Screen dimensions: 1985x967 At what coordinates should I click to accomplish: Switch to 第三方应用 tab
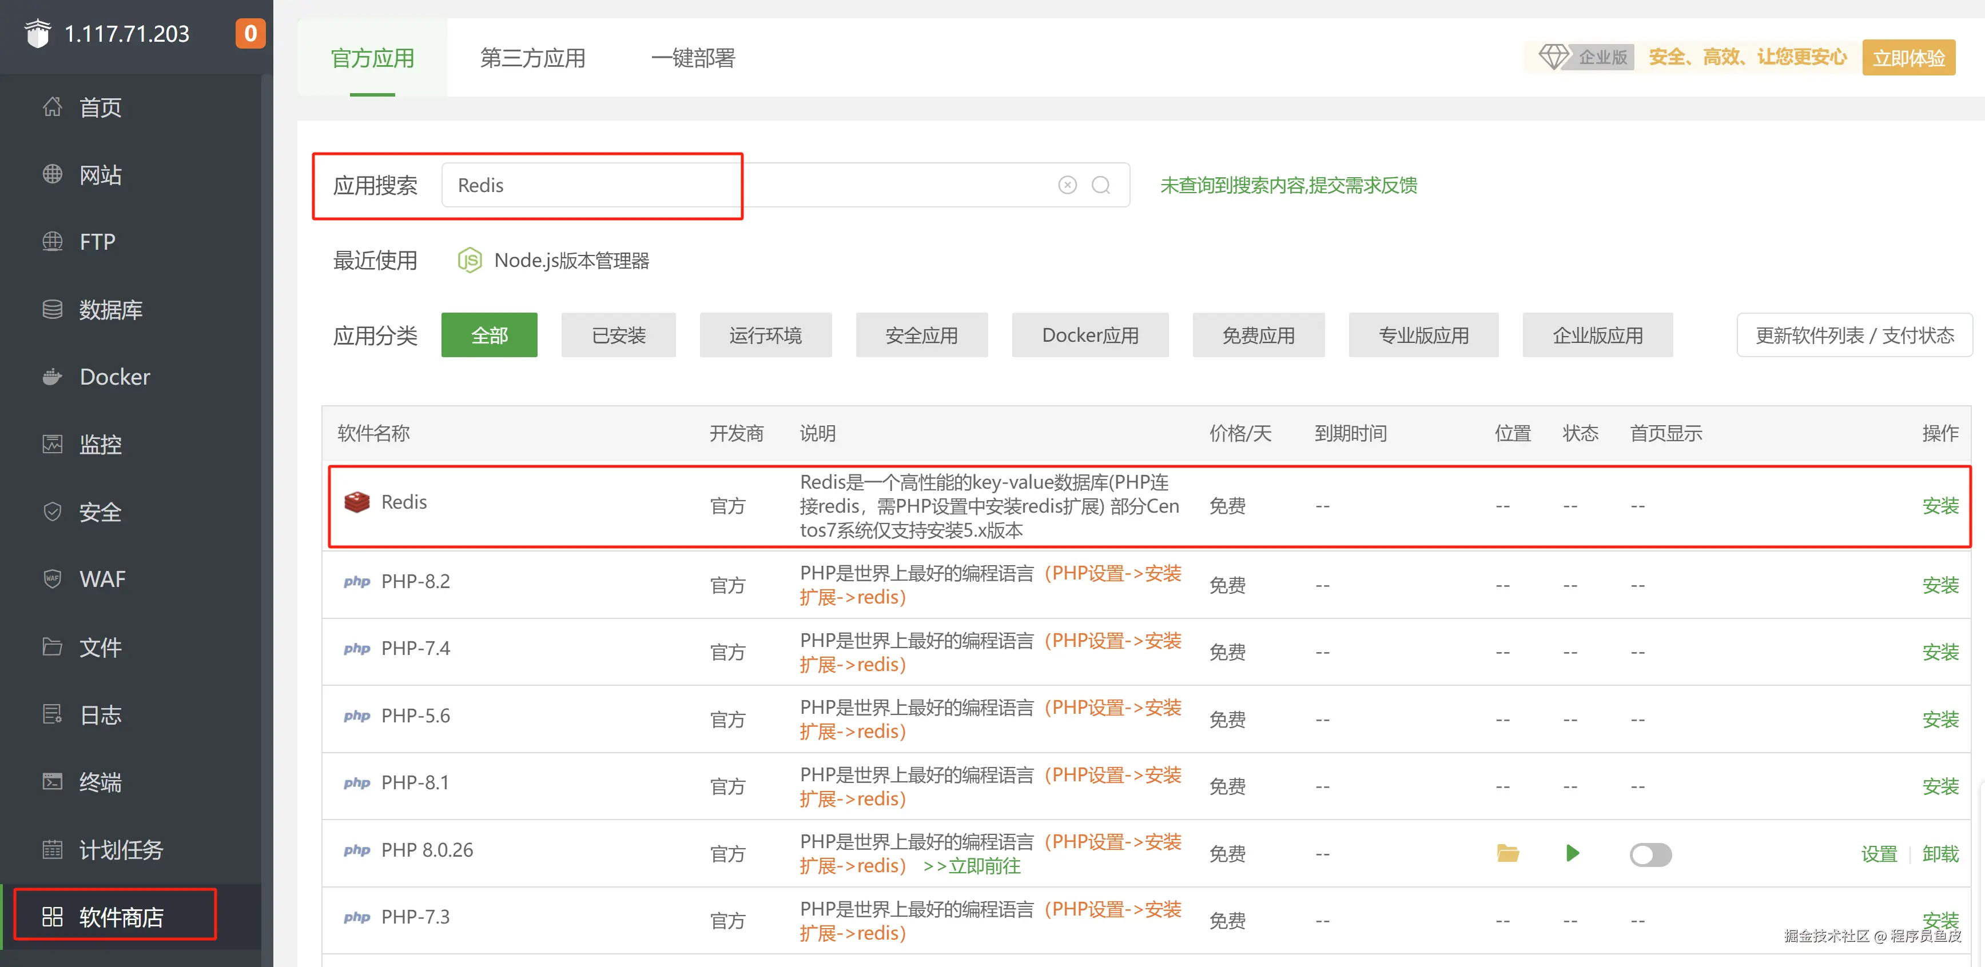point(532,58)
